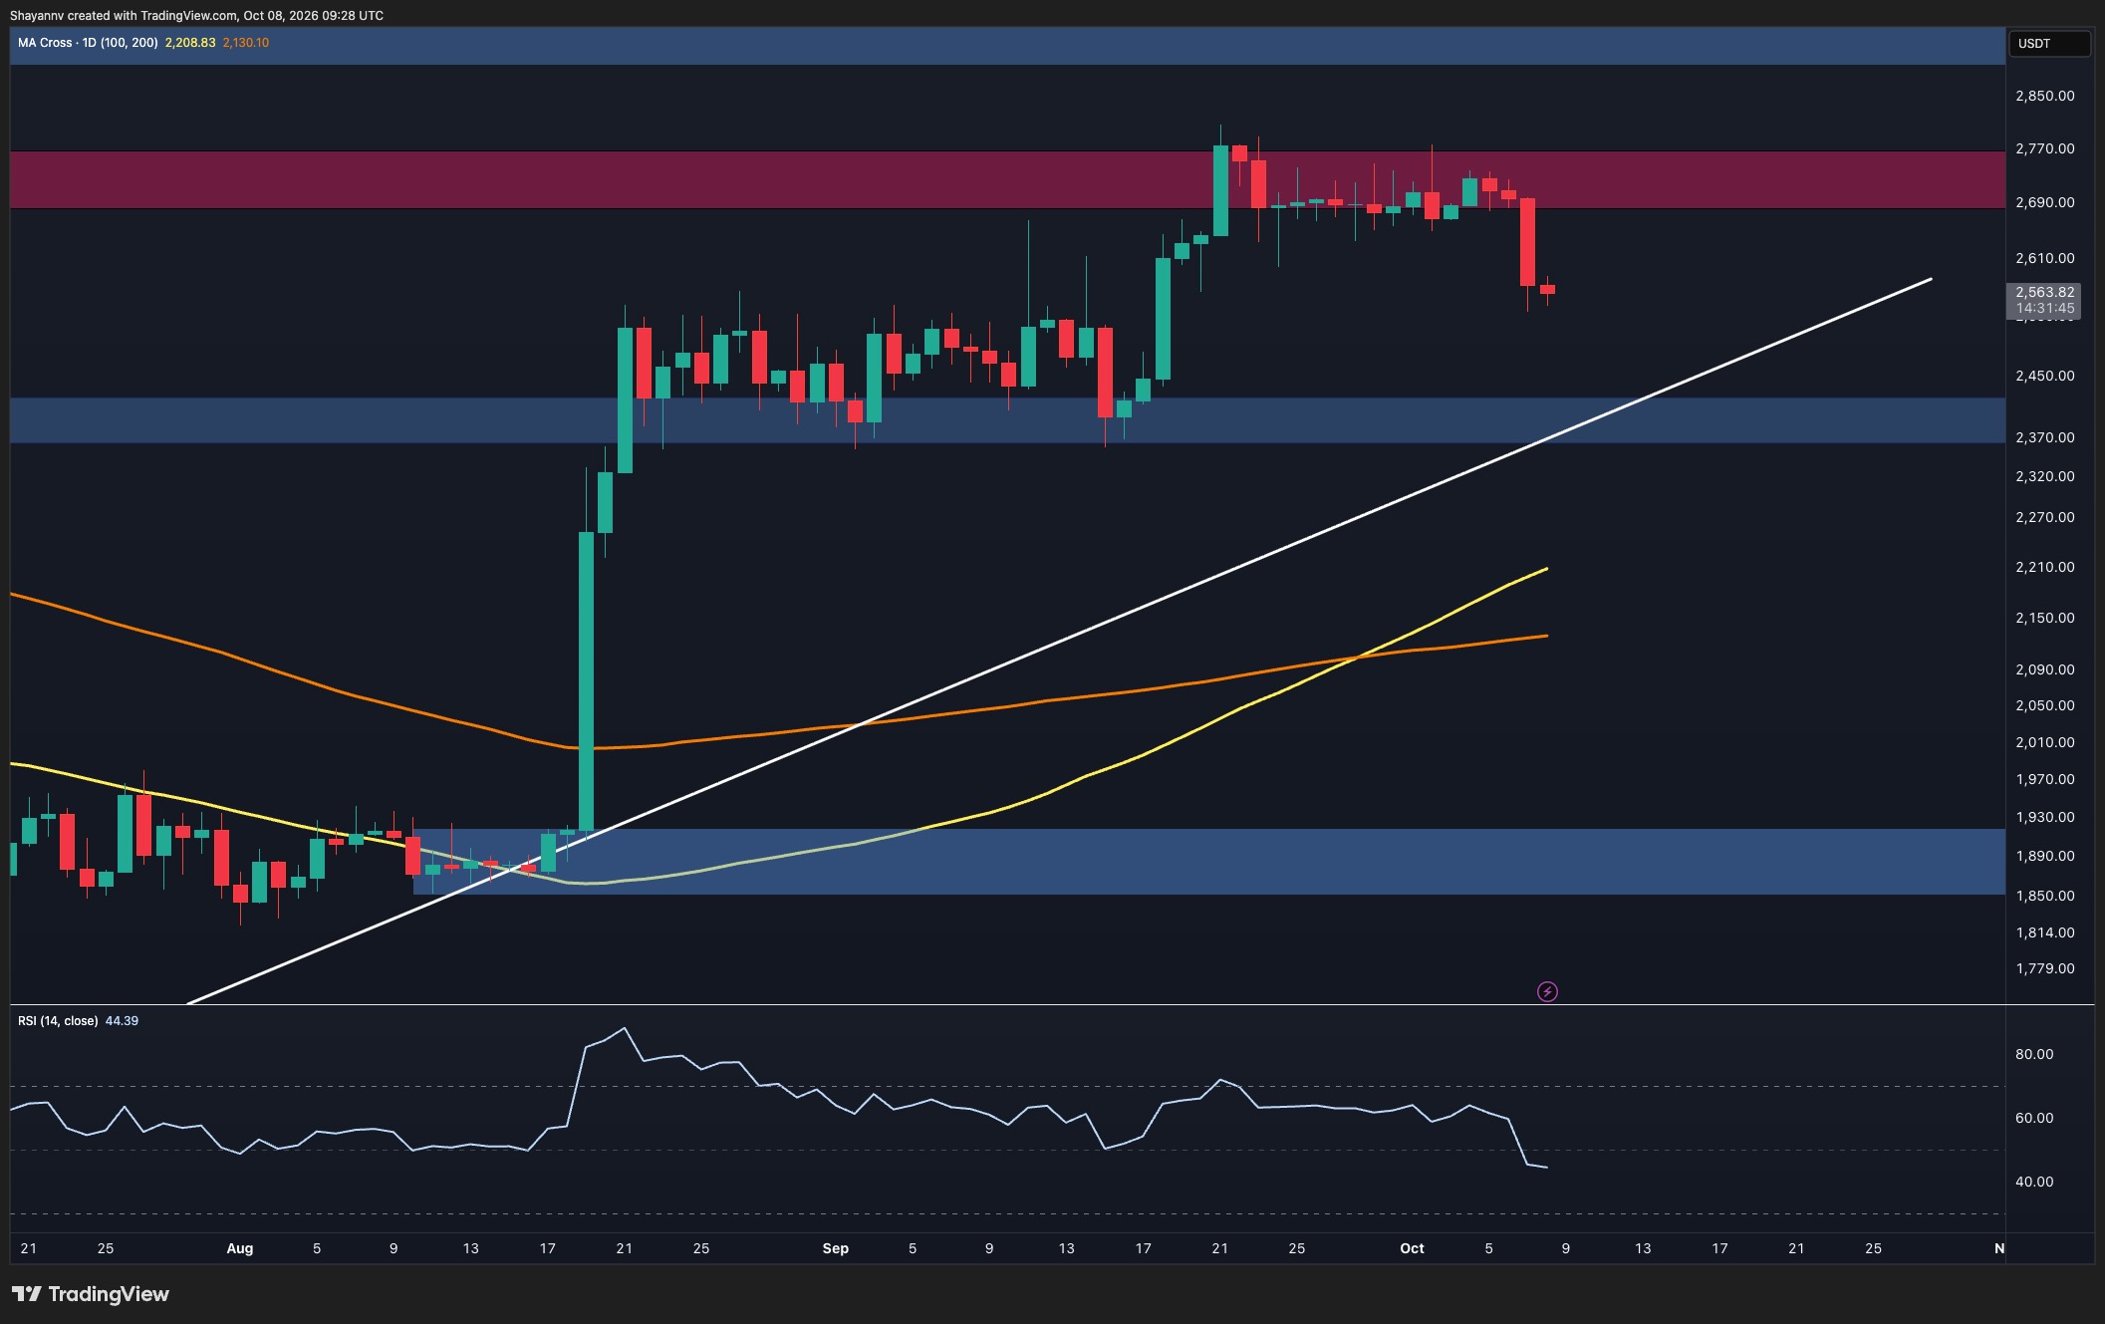Click the 2,610.00 price axis label
Image resolution: width=2105 pixels, height=1324 pixels.
click(x=2044, y=258)
